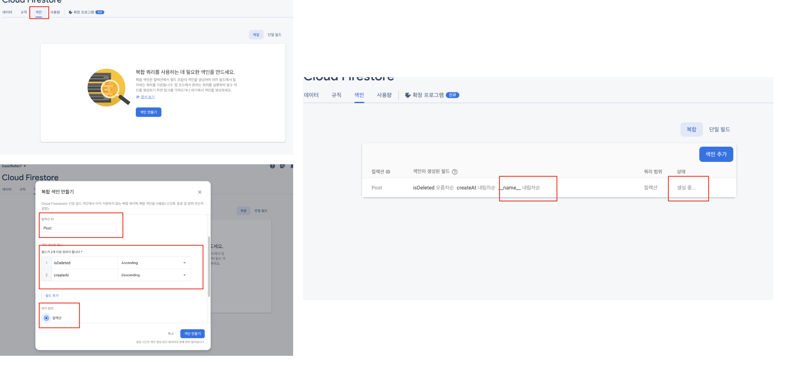Select the 컬렉션 radio button under 쿼리 범위
Image resolution: width=792 pixels, height=391 pixels.
coord(46,318)
